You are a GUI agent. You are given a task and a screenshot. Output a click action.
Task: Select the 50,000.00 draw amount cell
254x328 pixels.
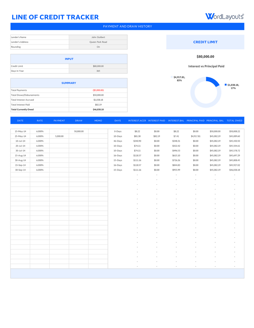[x=78, y=131]
